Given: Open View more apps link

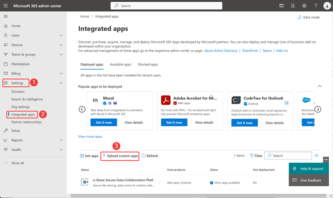Looking at the screenshot, I should pyautogui.click(x=90, y=136).
